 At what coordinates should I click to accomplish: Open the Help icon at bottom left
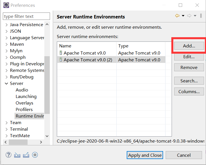[8, 155]
